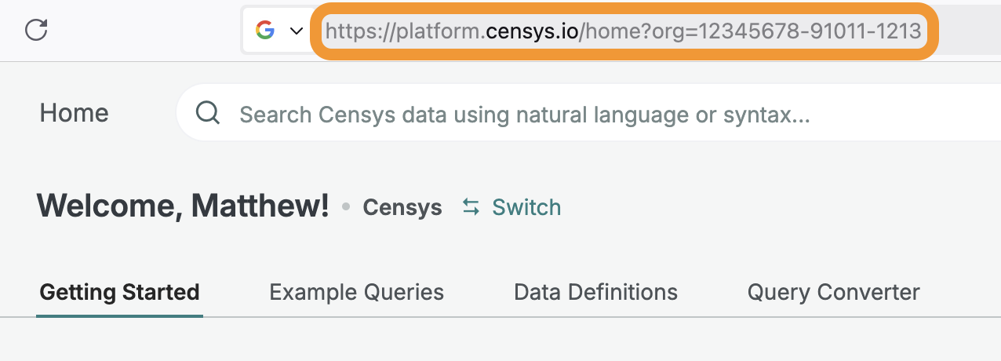The image size is (1001, 361).
Task: Click the Switch arrows icon
Action: tap(471, 207)
